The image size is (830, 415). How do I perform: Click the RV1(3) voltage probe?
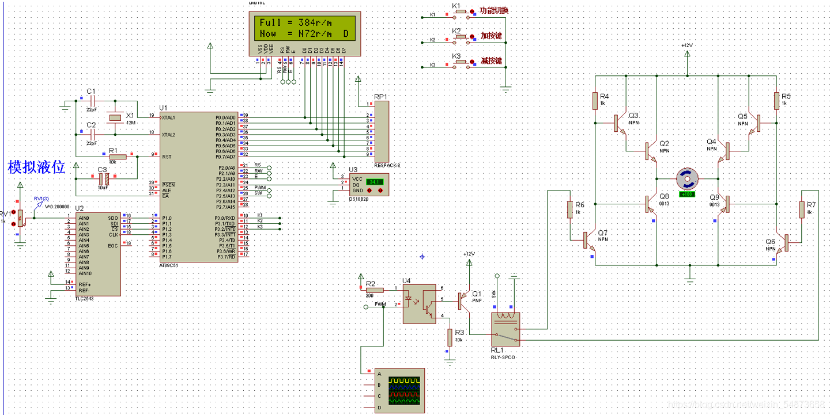39,204
